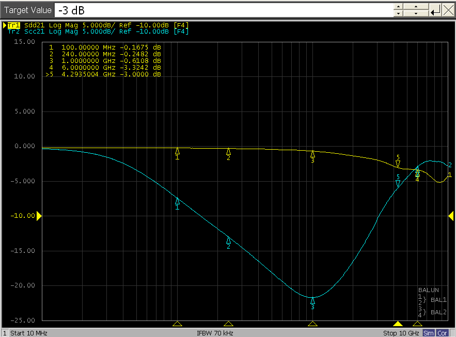
Task: Click the IFBW 70 kHz label
Action: coord(215,333)
